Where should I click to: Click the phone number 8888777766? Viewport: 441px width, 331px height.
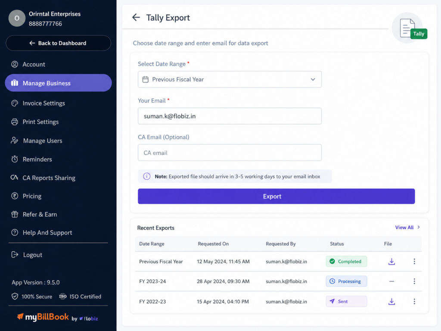coord(45,24)
